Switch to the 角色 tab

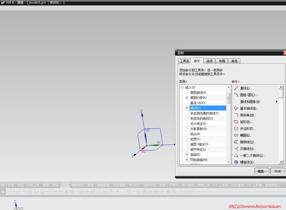pyautogui.click(x=234, y=61)
